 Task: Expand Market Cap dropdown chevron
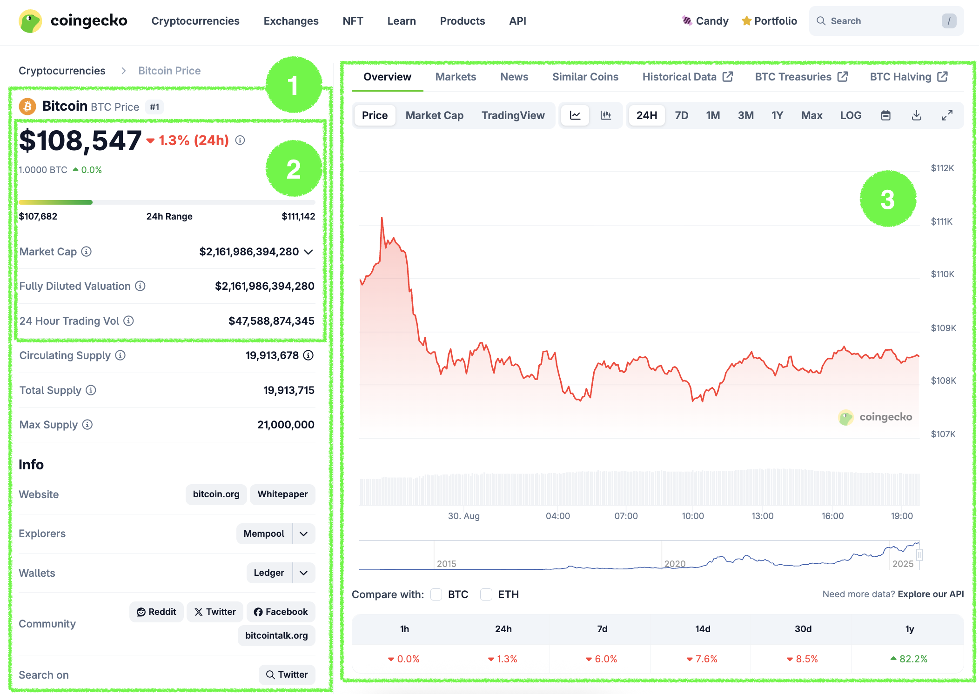tap(308, 252)
